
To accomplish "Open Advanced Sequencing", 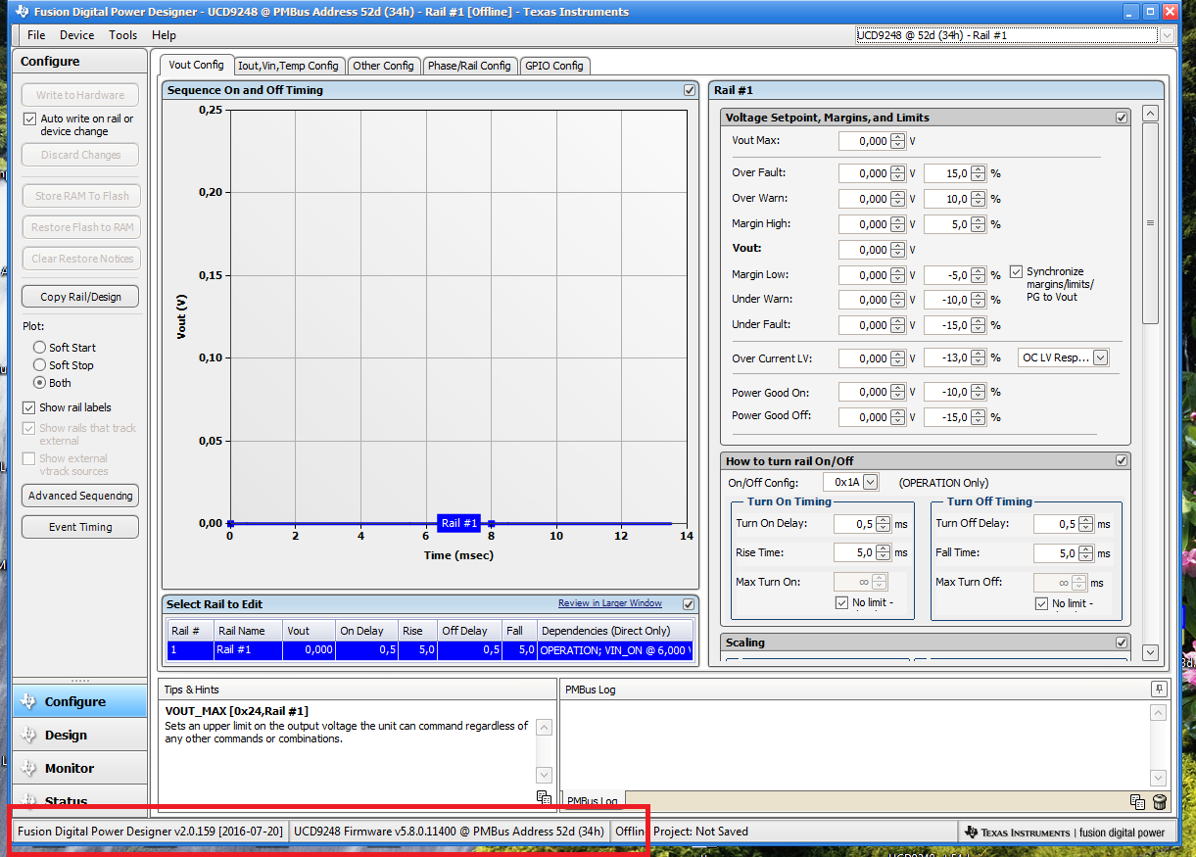I will [x=80, y=496].
